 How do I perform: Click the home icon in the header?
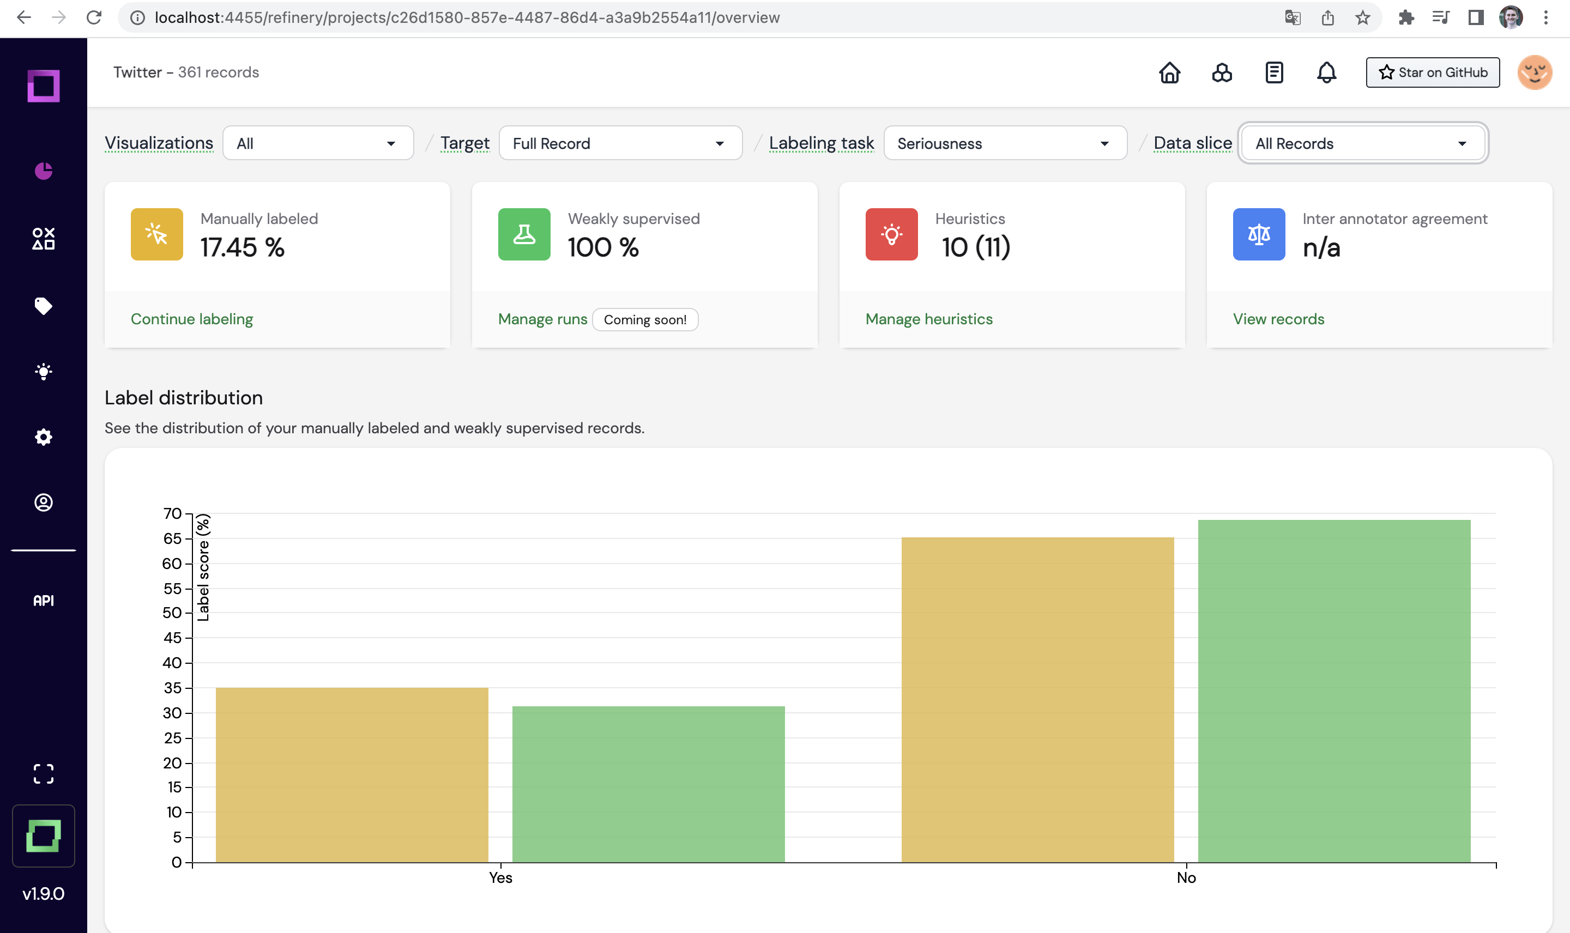tap(1169, 72)
